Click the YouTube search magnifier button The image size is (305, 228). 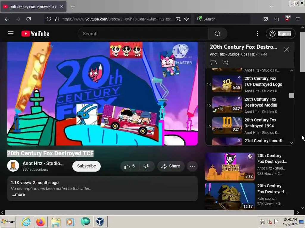pyautogui.click(x=217, y=34)
